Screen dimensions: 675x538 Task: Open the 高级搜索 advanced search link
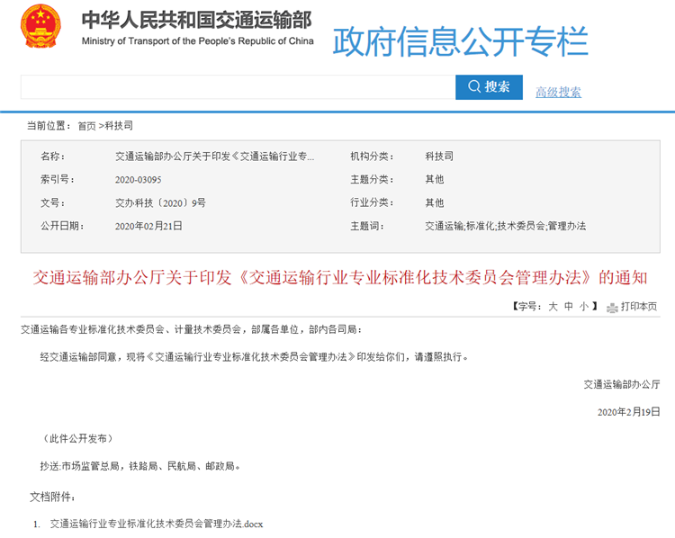pyautogui.click(x=558, y=92)
